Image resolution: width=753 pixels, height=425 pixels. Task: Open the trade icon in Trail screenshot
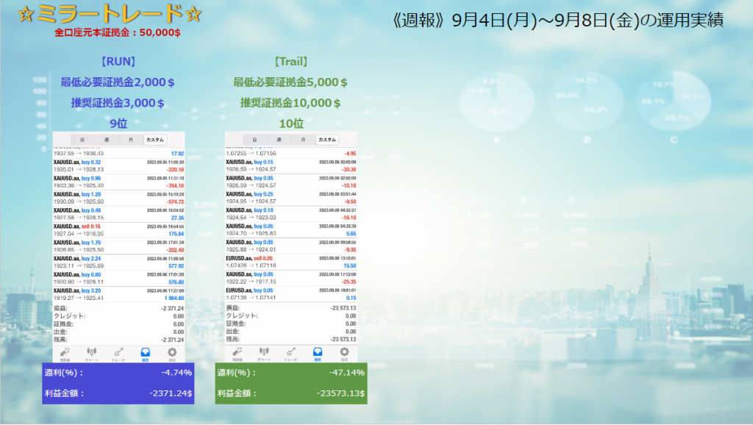coord(290,354)
